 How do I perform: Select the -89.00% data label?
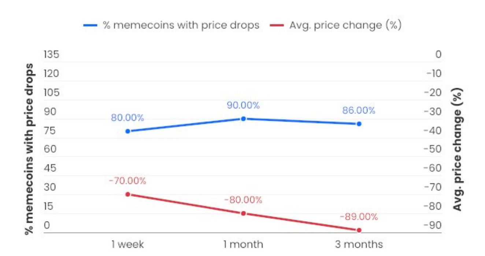point(359,217)
